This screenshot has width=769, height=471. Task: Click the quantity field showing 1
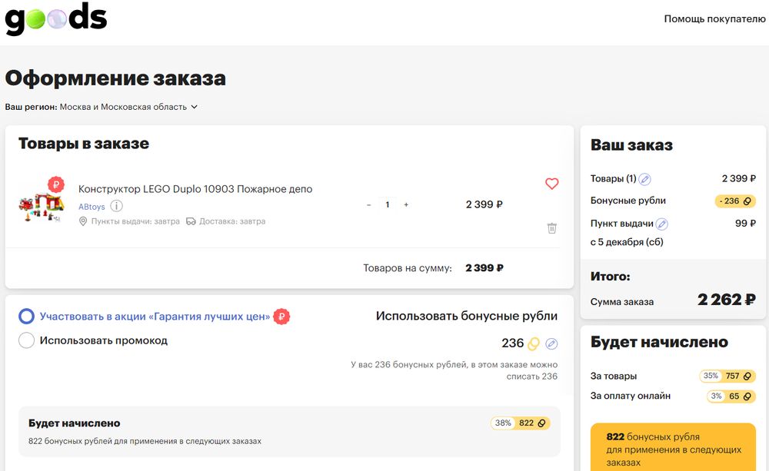coord(388,205)
